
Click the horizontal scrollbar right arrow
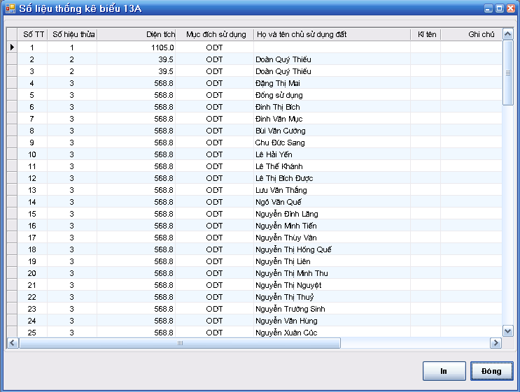point(496,343)
